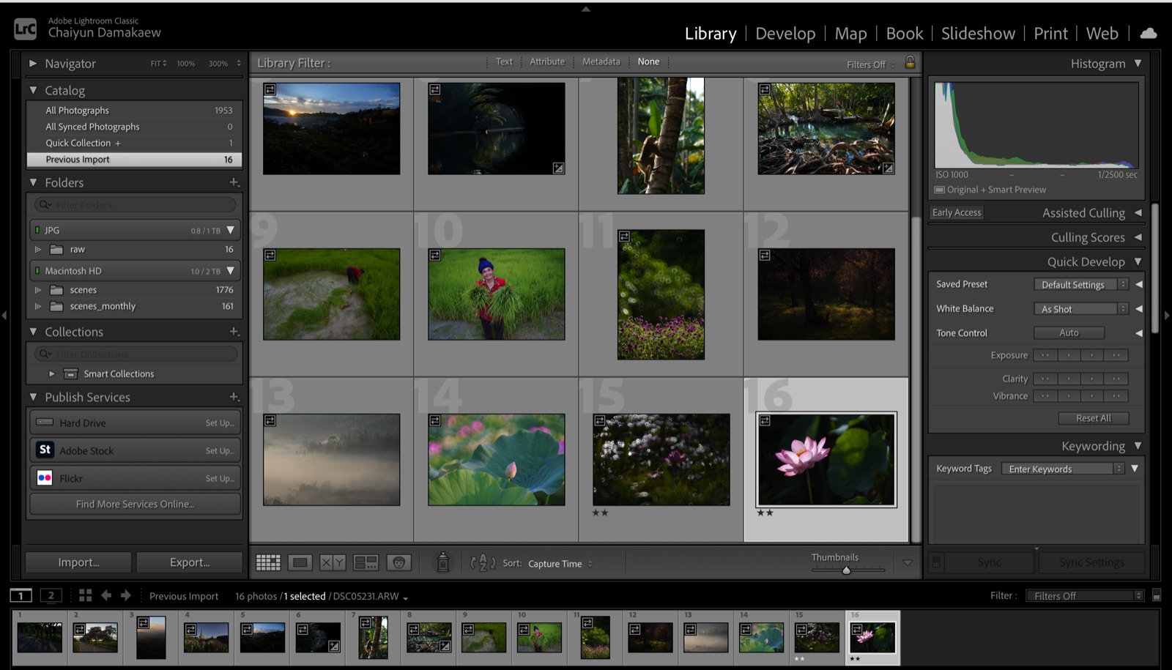Screen dimensions: 1172x670
Task: Collapse the Navigator panel
Action: click(x=33, y=64)
